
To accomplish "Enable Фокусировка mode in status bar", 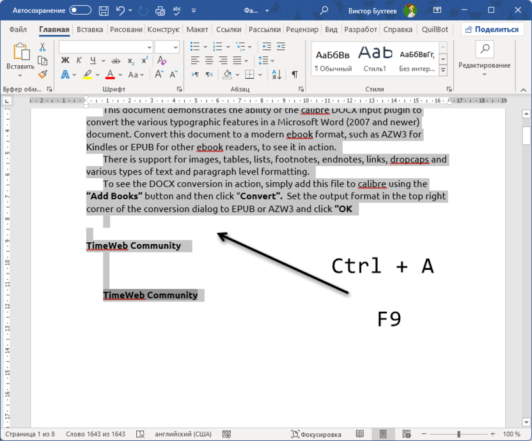I will pyautogui.click(x=318, y=434).
